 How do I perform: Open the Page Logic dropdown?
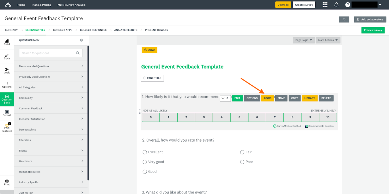pyautogui.click(x=304, y=40)
